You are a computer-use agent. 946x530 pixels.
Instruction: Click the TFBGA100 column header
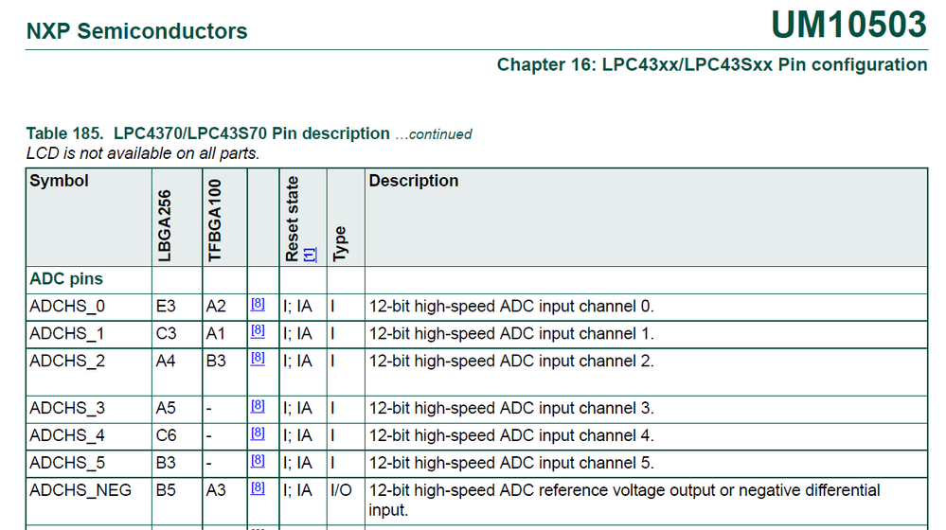pyautogui.click(x=214, y=221)
